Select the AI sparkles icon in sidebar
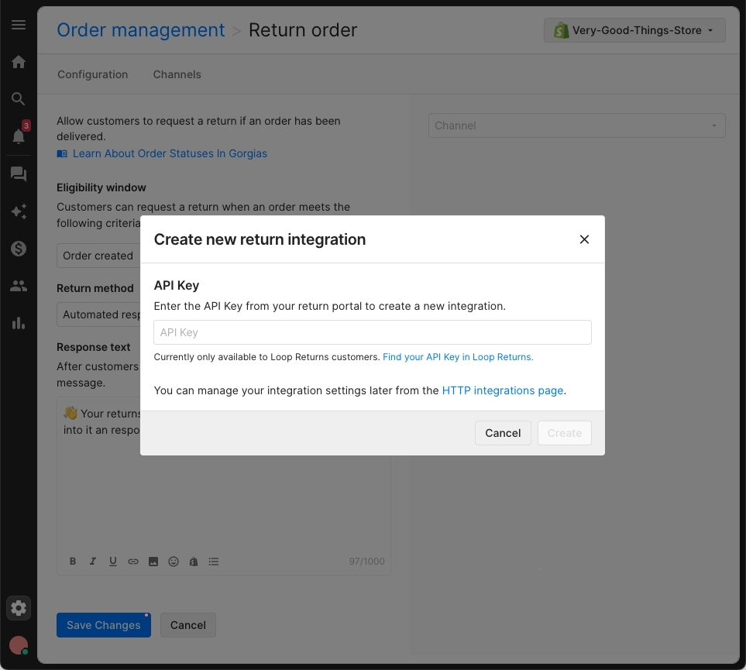The width and height of the screenshot is (746, 670). [18, 211]
